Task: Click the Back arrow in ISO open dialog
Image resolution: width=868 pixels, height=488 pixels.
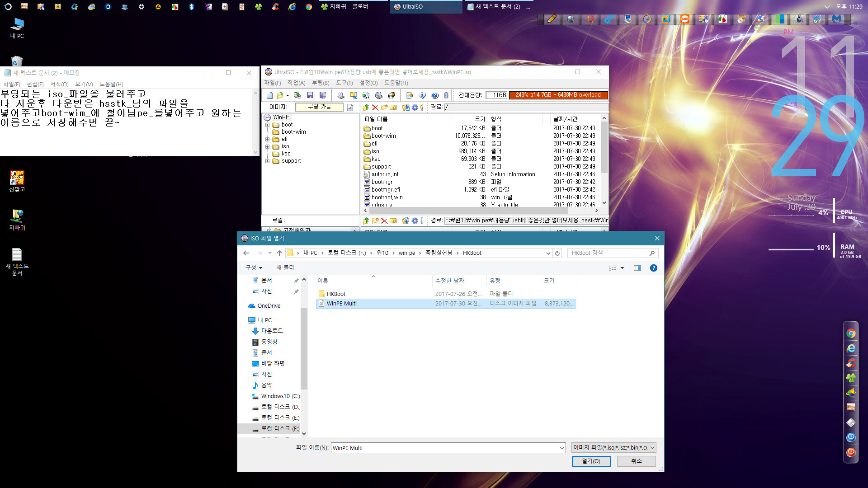Action: [x=246, y=253]
